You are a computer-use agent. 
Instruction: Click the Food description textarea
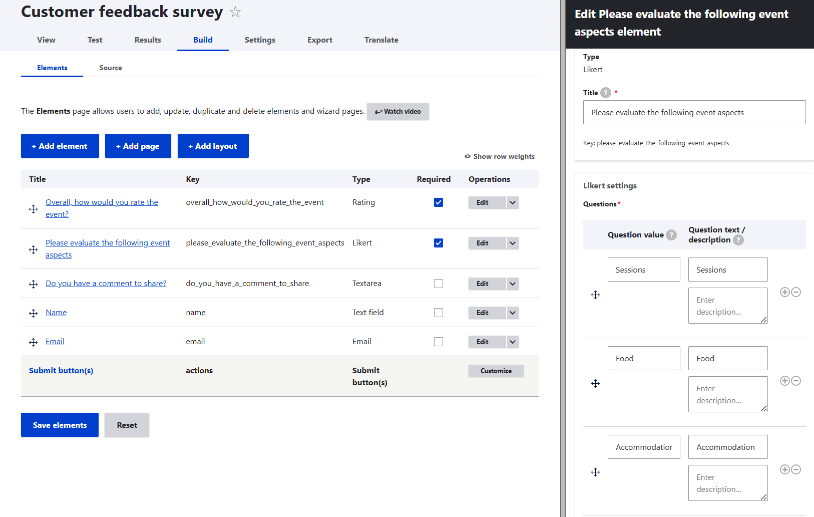(728, 394)
